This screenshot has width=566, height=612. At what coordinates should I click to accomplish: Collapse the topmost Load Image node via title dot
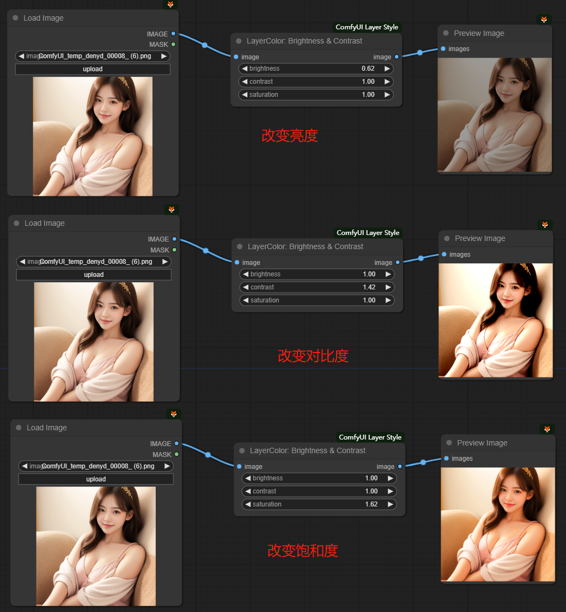(15, 18)
